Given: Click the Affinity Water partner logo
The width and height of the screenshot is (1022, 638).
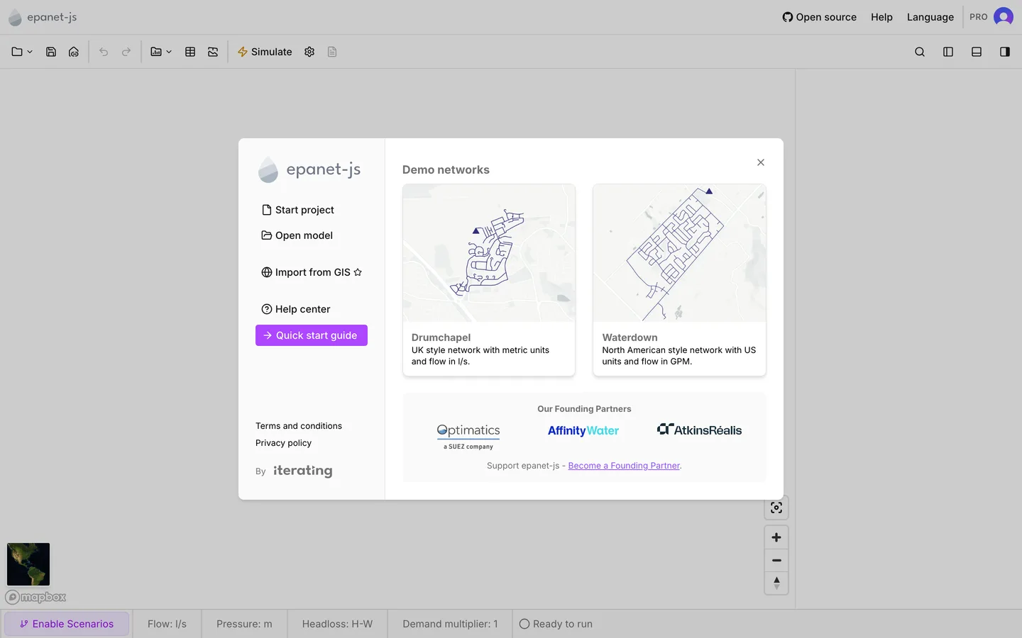Looking at the screenshot, I should (x=583, y=430).
